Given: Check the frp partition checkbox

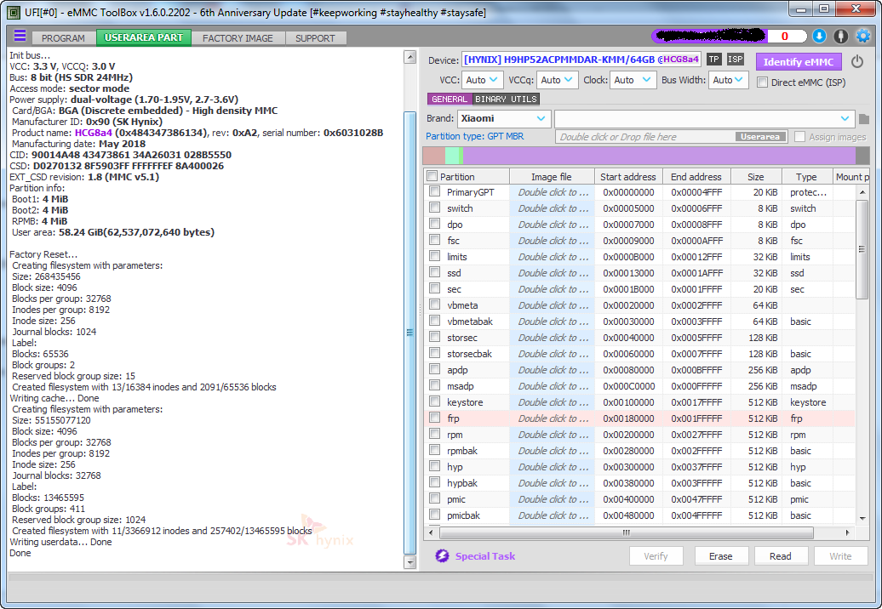Looking at the screenshot, I should (x=435, y=418).
